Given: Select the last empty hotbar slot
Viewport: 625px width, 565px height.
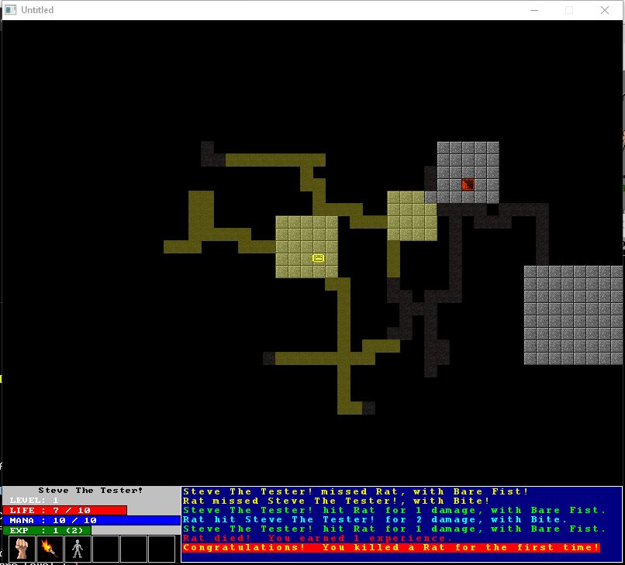Looking at the screenshot, I should coord(161,549).
